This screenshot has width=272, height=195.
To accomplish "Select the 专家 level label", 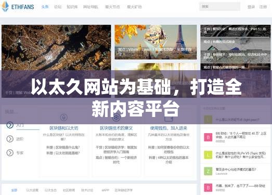I will tap(20, 153).
